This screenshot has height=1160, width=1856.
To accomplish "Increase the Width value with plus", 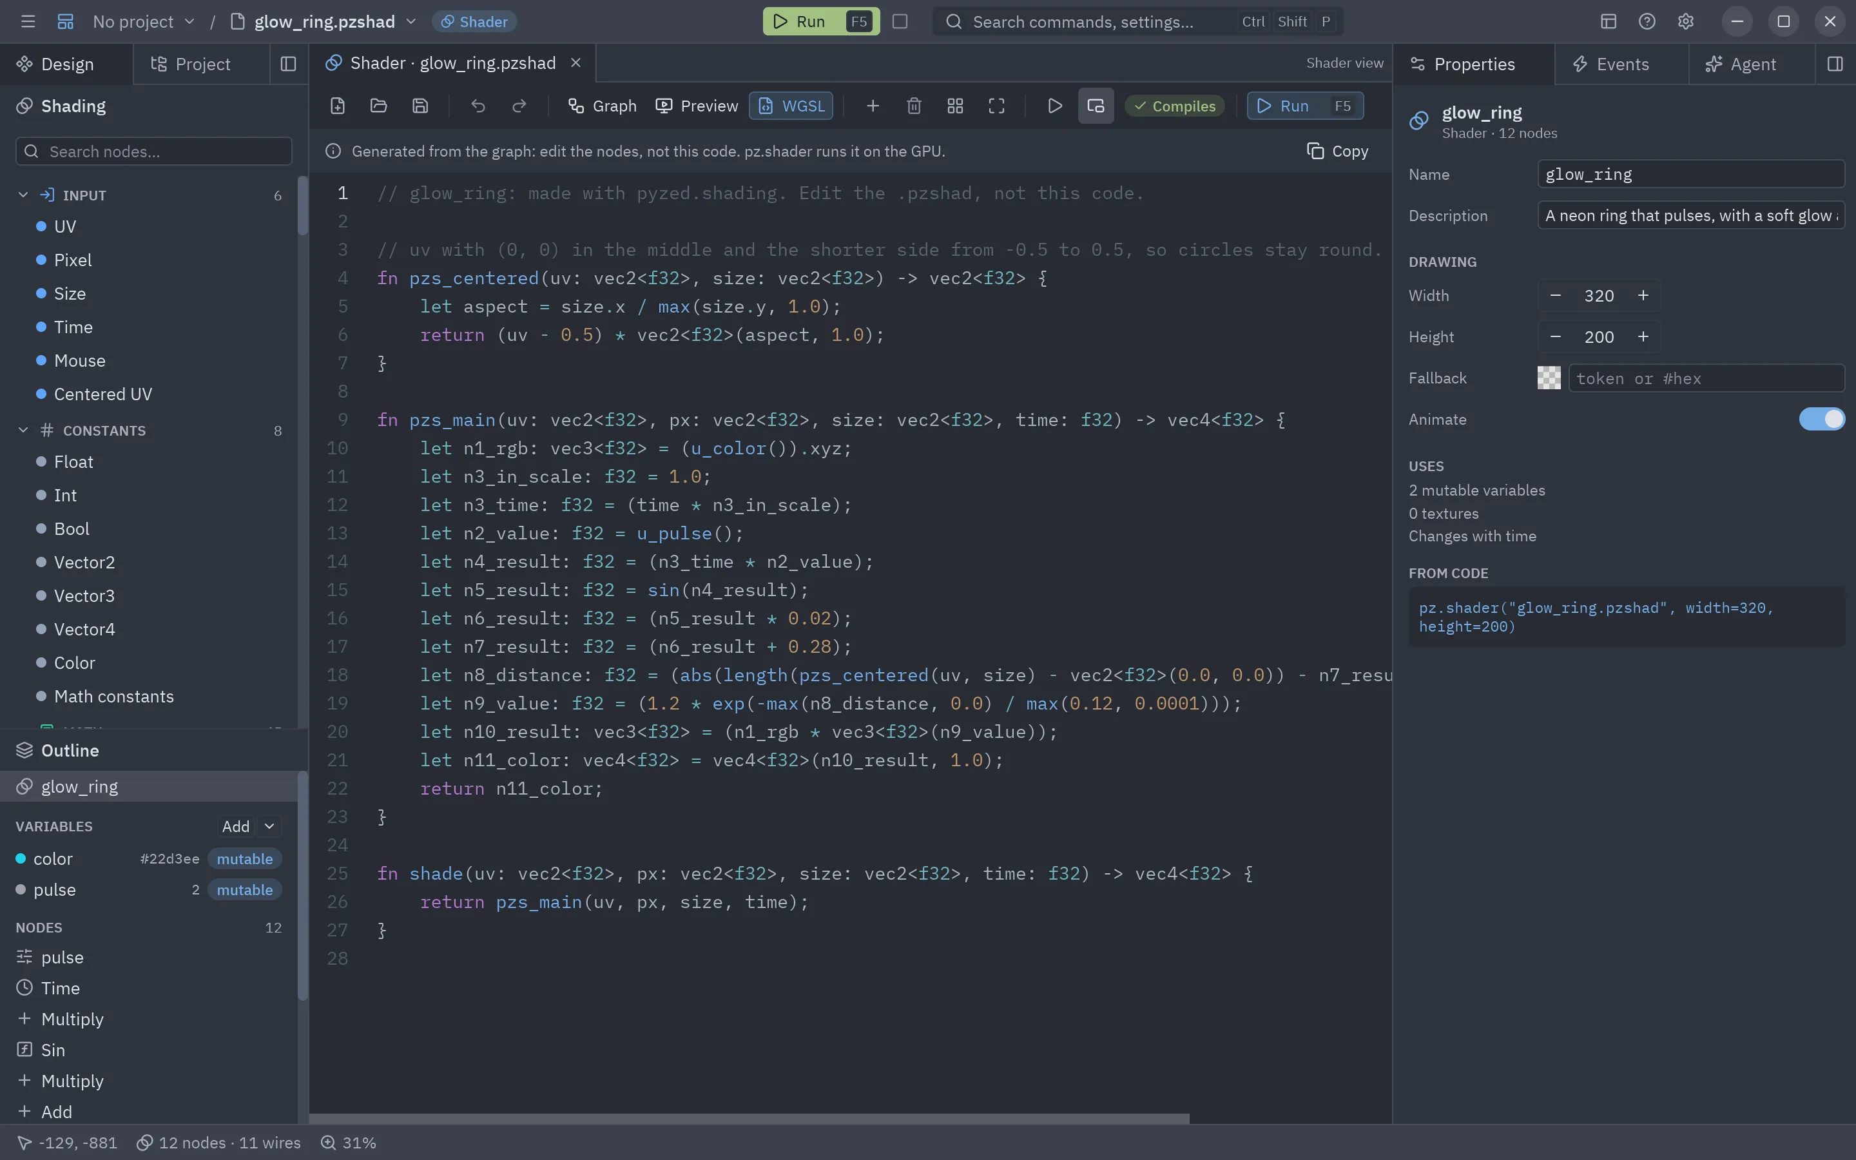I will [x=1643, y=295].
